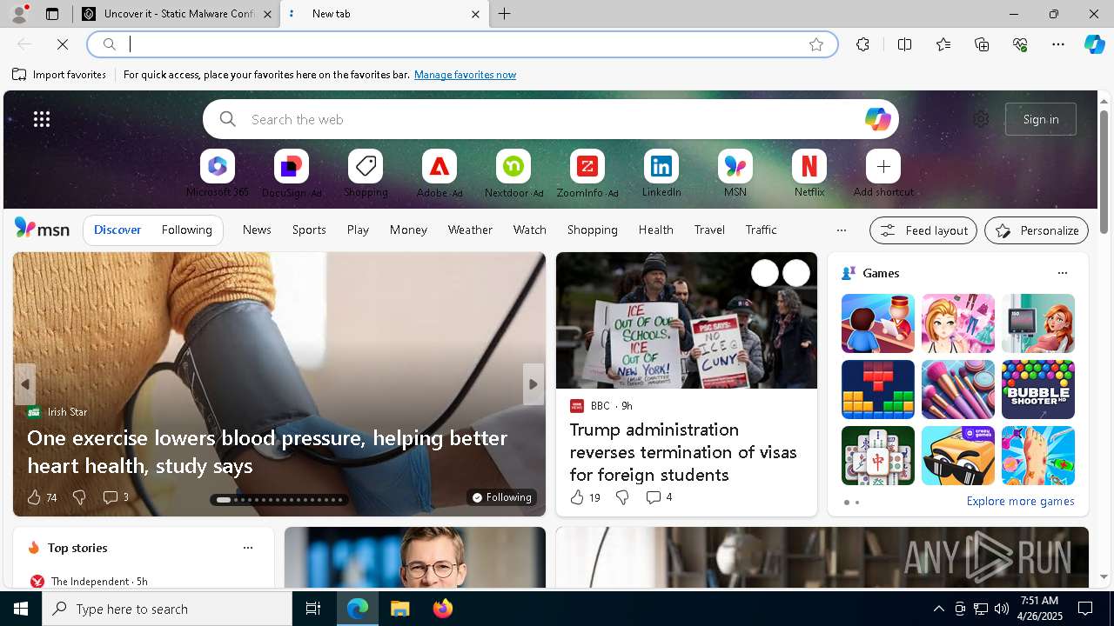Image resolution: width=1114 pixels, height=626 pixels.
Task: Focus the browser address bar
Action: click(462, 44)
